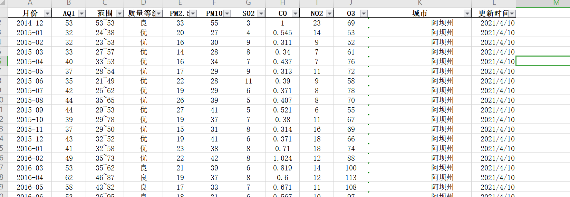570x197 pixels.
Task: Select the month cell 2014-12
Action: [30, 23]
